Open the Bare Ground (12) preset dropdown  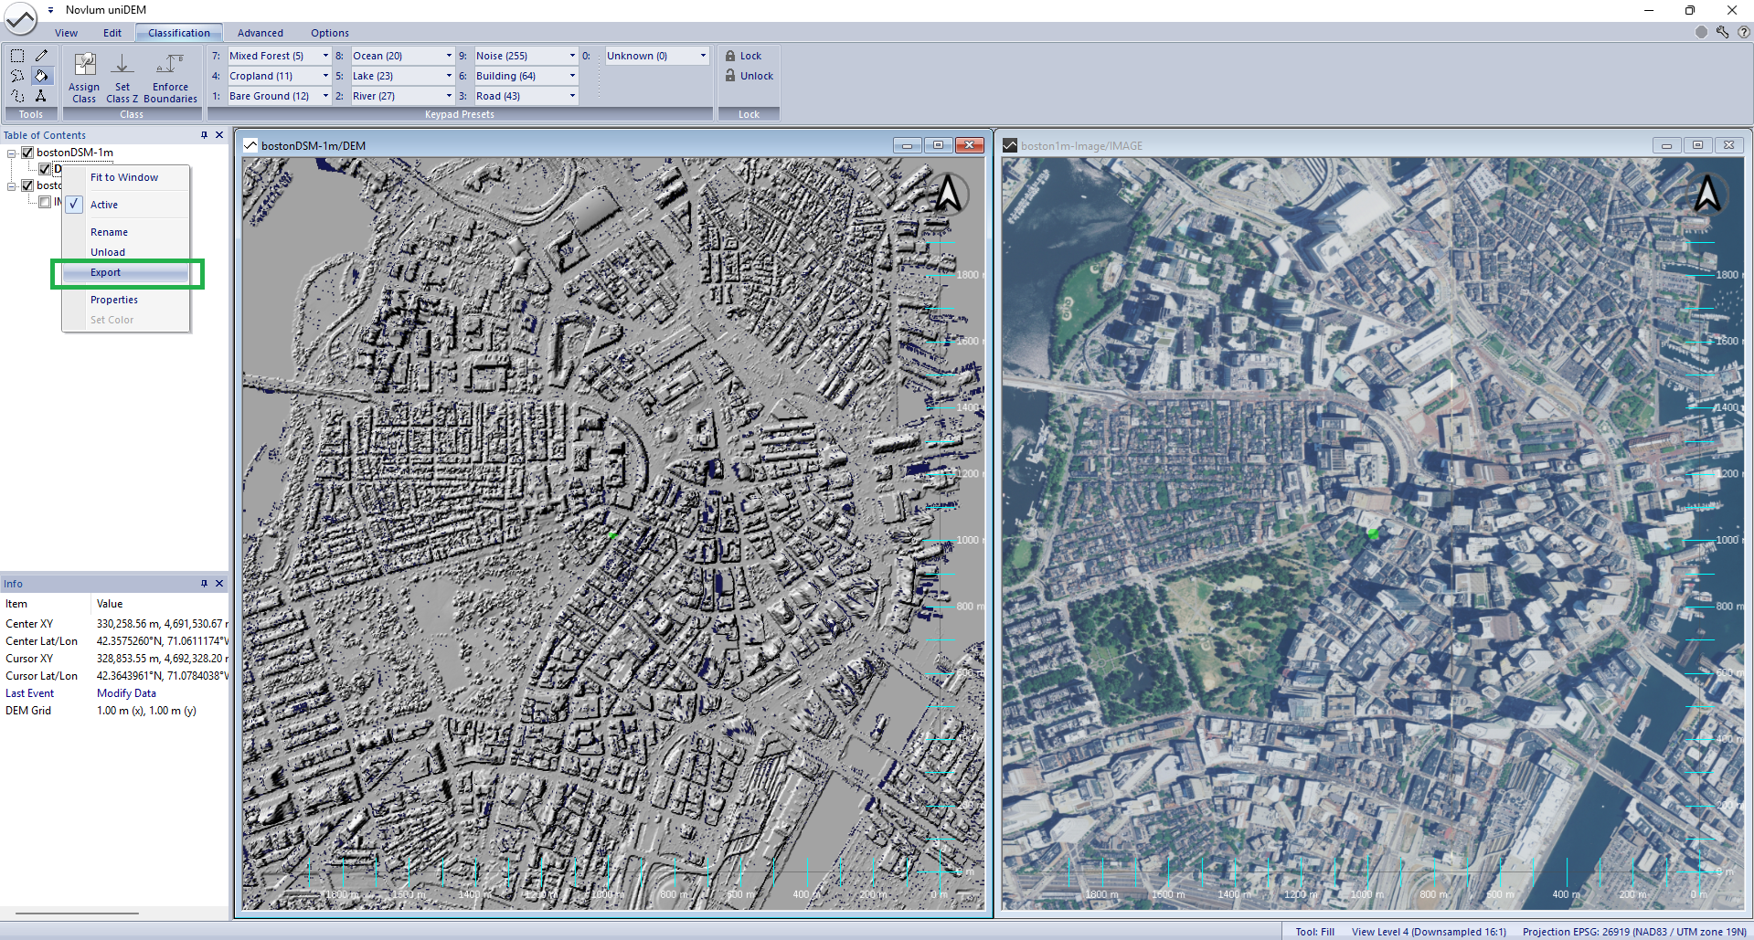pyautogui.click(x=325, y=96)
